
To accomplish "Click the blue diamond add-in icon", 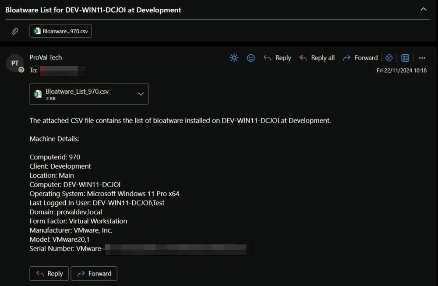I will [x=389, y=58].
